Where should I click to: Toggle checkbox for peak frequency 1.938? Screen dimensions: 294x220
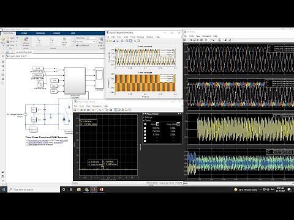coord(145,131)
